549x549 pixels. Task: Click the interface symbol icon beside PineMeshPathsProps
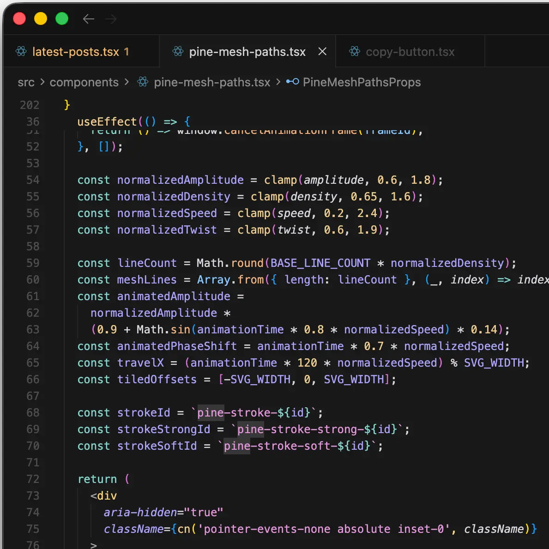pos(292,82)
